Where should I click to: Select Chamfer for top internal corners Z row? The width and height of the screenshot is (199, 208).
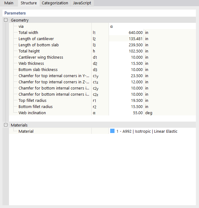tap(54, 82)
